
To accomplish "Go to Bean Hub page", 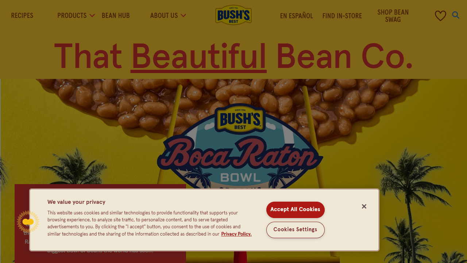I will pyautogui.click(x=116, y=15).
